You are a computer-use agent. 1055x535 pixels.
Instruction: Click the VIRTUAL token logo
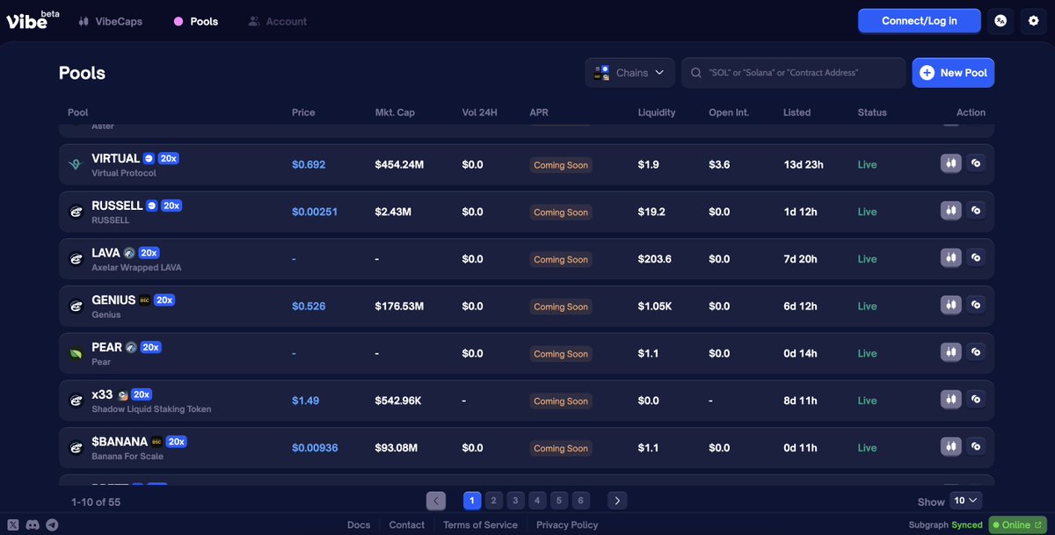(76, 164)
